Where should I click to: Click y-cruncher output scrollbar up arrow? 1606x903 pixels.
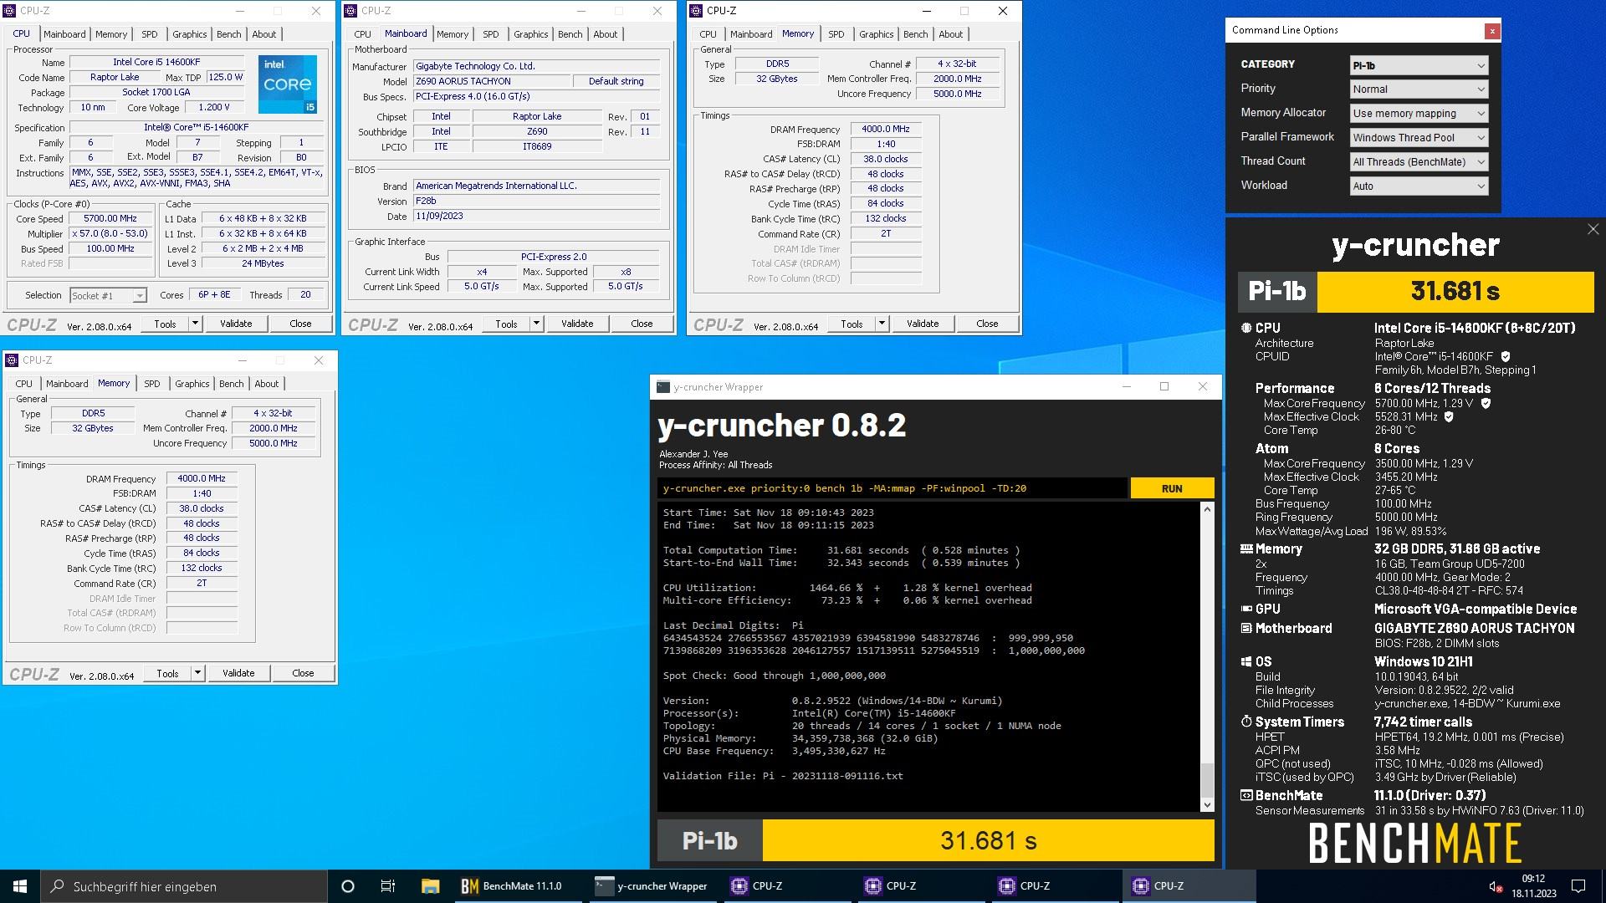1207,509
